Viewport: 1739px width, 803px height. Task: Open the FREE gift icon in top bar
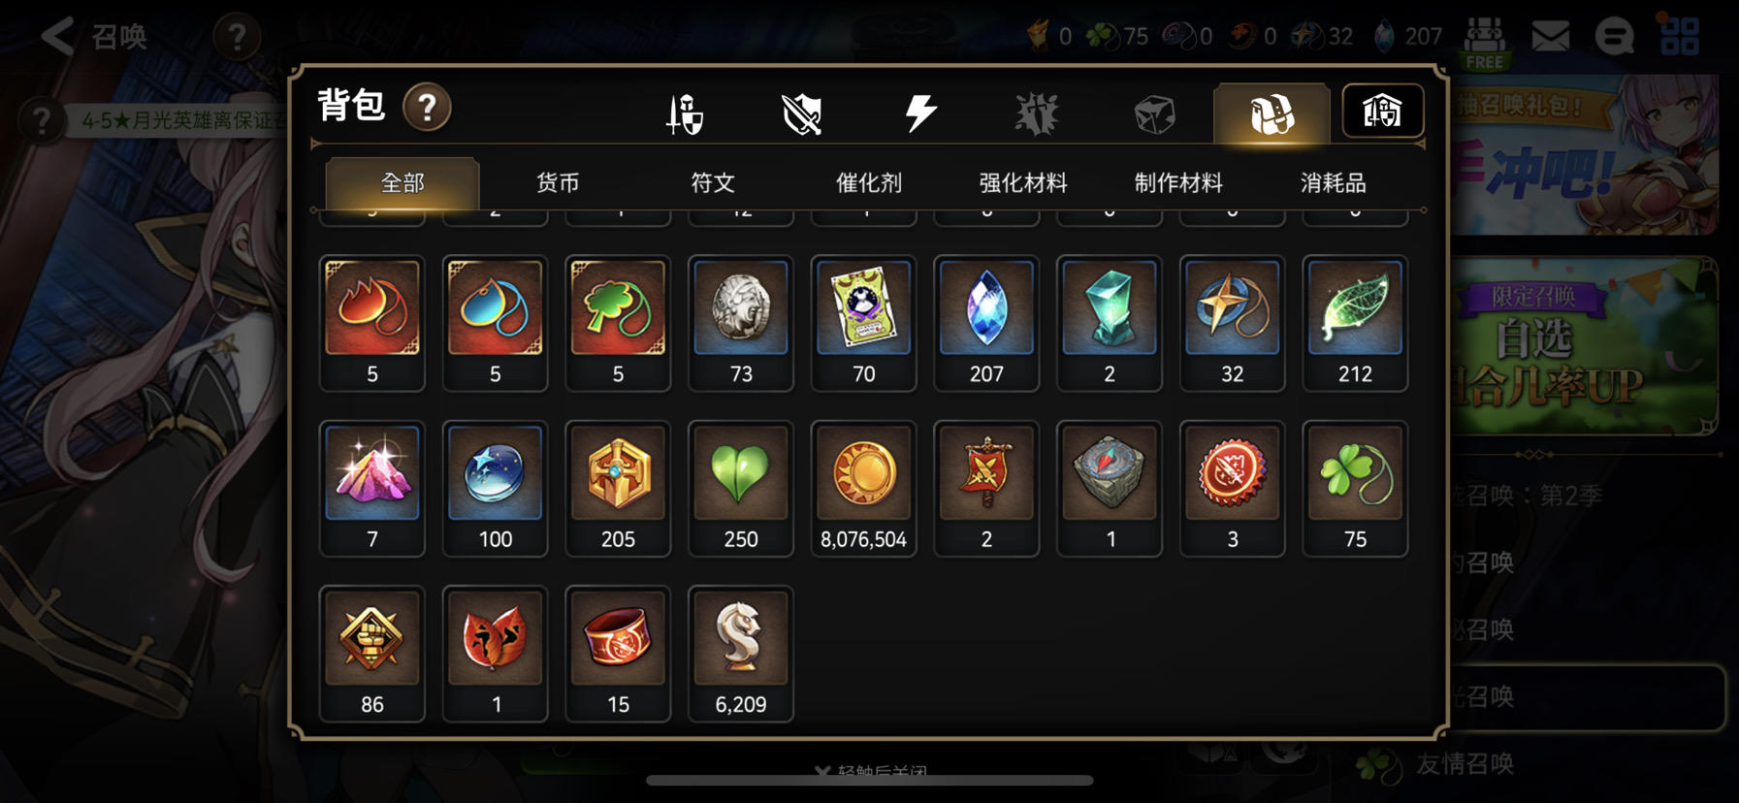coord(1485,43)
